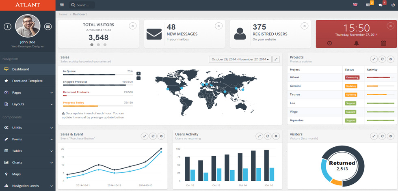Open calendar icon in clock widget
This screenshot has width=398, height=191.
point(383,43)
